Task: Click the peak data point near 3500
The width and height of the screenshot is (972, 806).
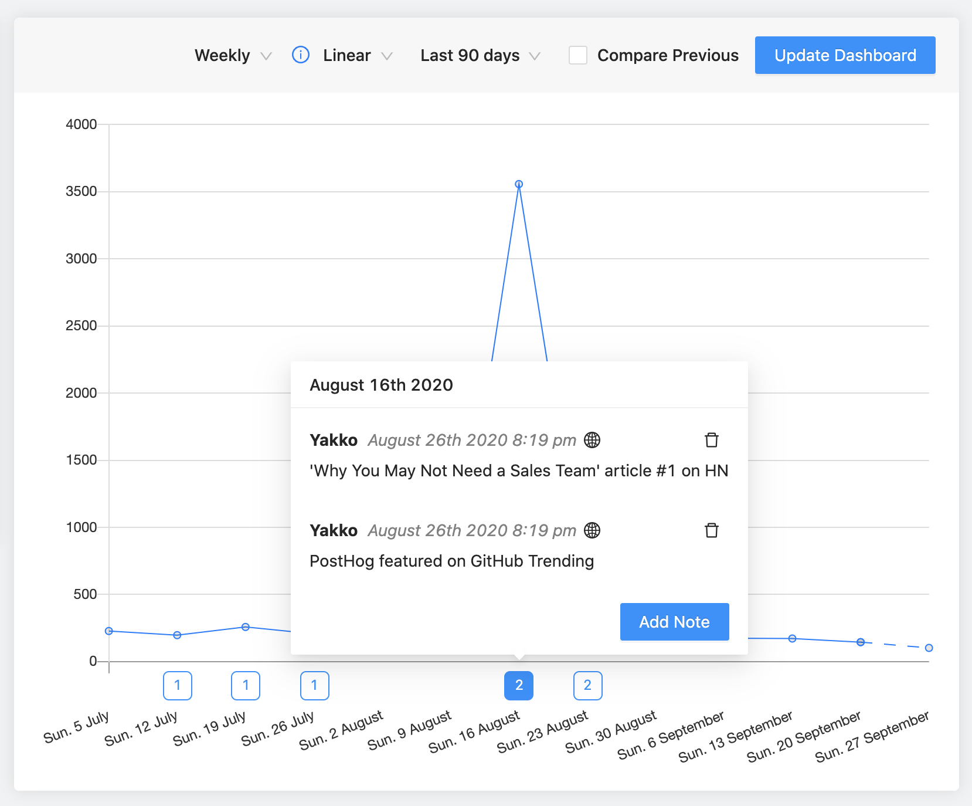Action: (x=519, y=184)
